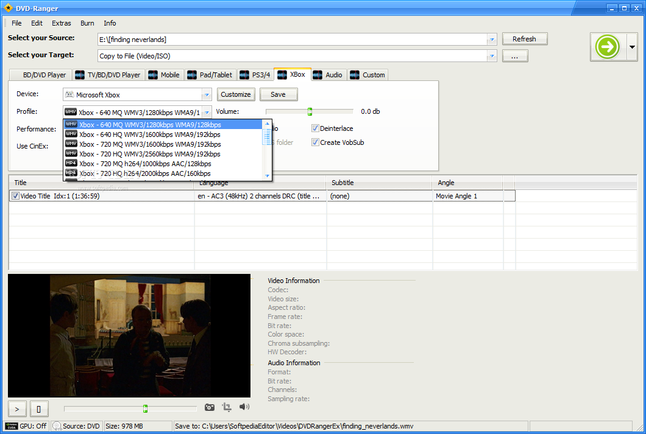Click MP4 icon of 720 HQ h264 profile
Viewport: 646px width, 434px height.
[x=71, y=173]
